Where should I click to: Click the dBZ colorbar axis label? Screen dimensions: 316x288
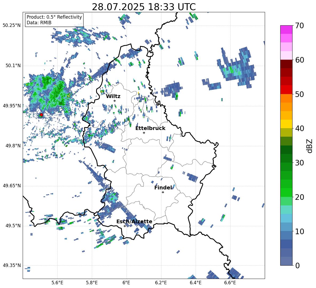310,146
